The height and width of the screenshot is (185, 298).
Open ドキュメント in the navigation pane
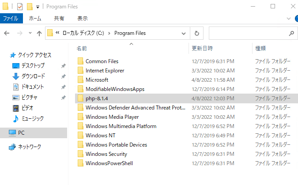(x=33, y=87)
